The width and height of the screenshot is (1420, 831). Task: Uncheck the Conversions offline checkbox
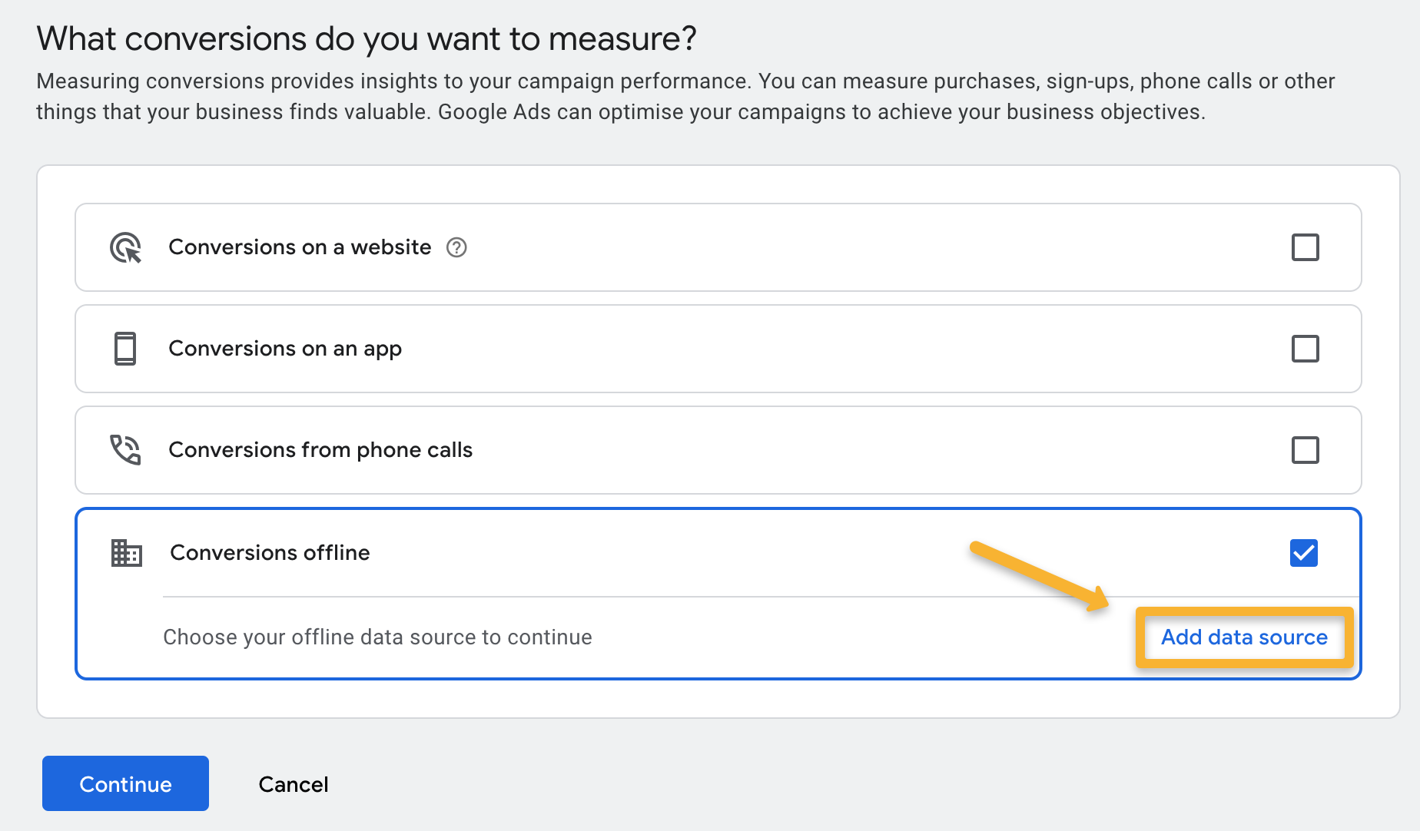point(1303,553)
